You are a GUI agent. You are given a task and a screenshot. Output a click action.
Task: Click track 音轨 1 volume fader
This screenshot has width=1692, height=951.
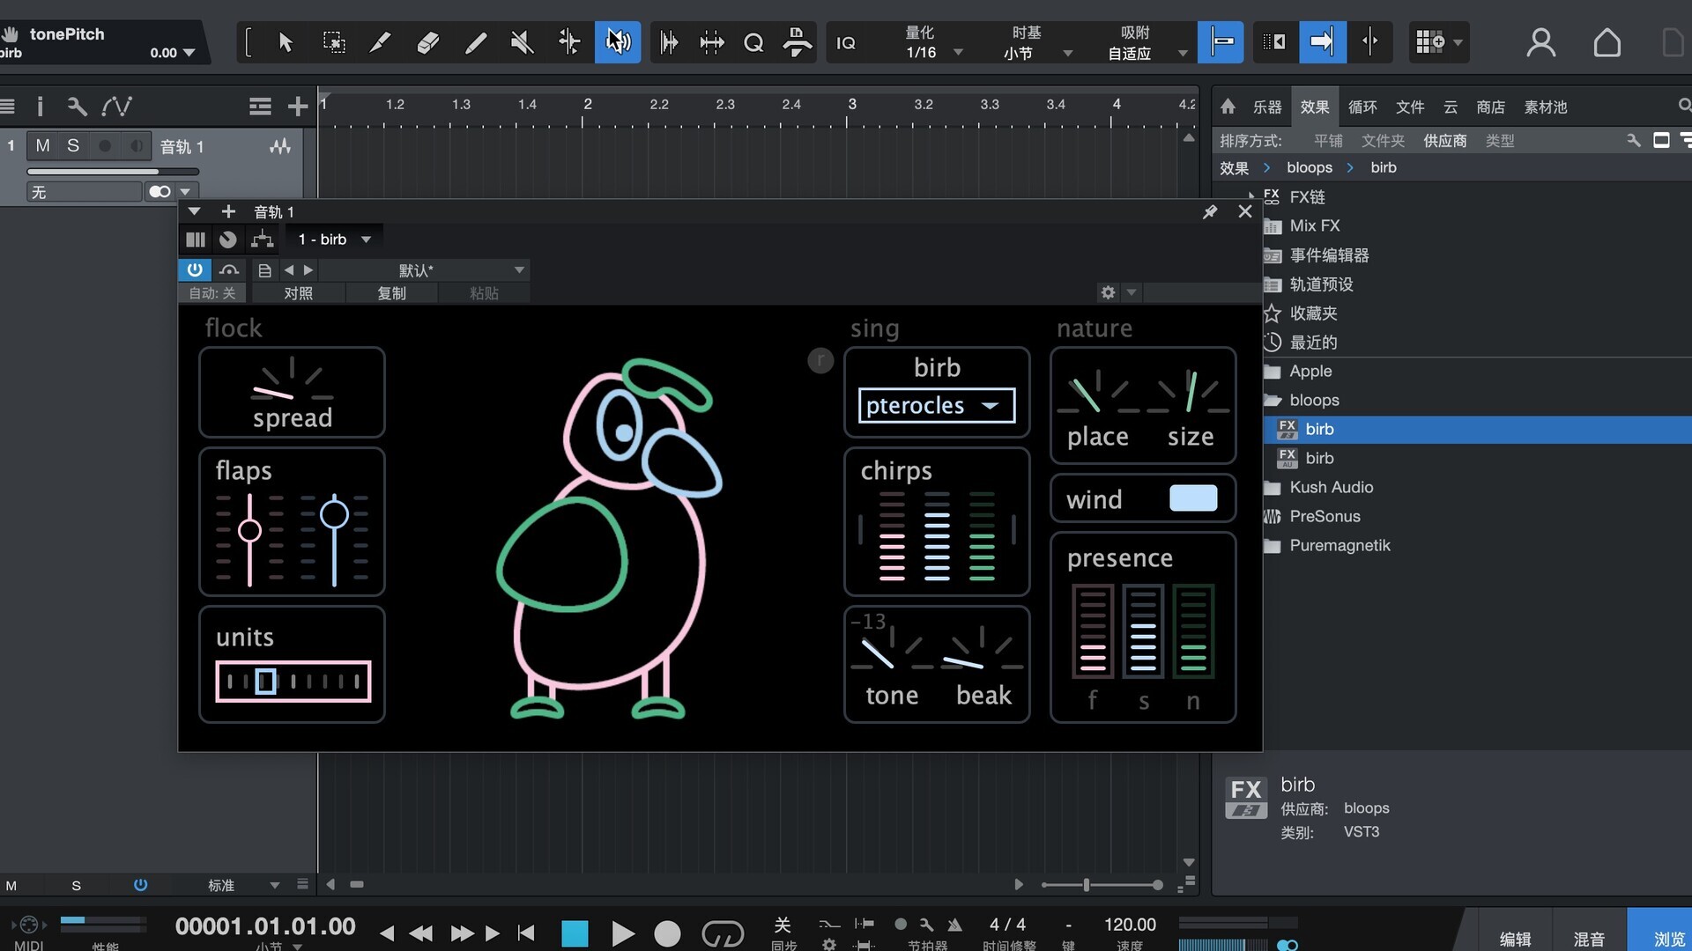(113, 172)
